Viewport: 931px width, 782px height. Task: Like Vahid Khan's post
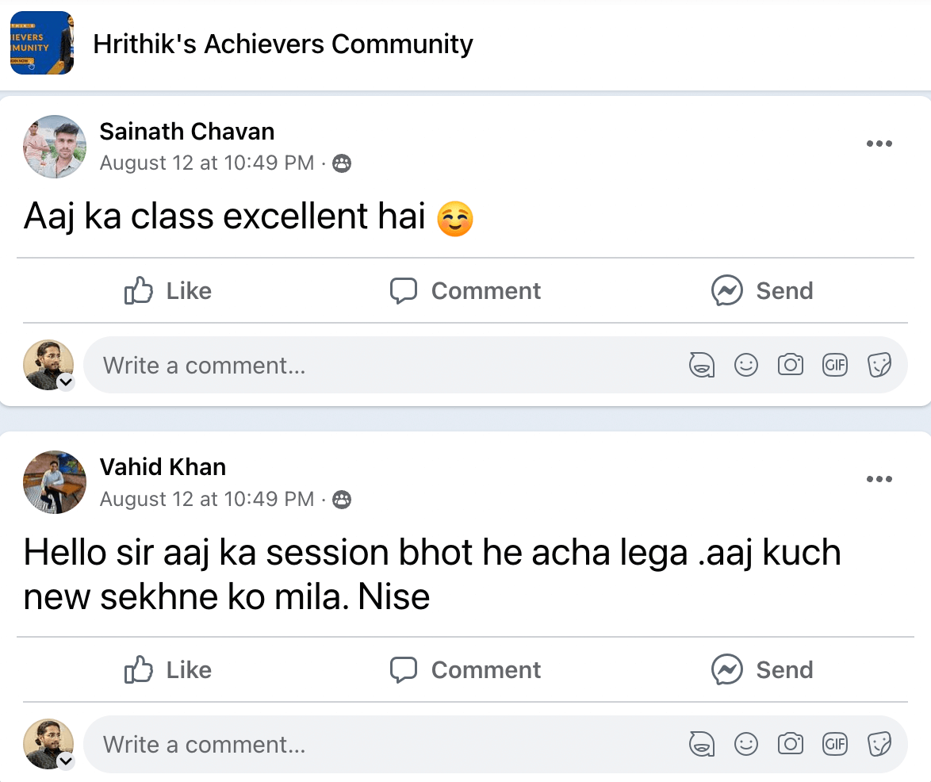(168, 670)
